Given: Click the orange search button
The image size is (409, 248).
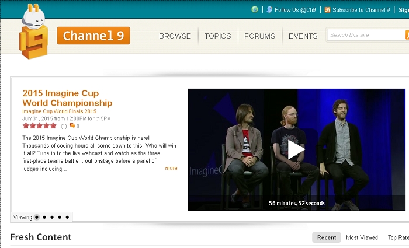Looking at the screenshot, I should pyautogui.click(x=407, y=35).
